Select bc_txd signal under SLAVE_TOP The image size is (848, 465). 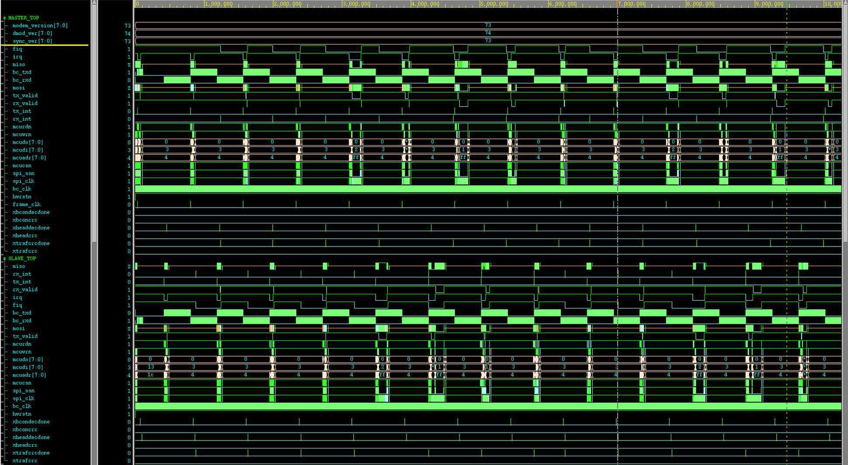22,313
